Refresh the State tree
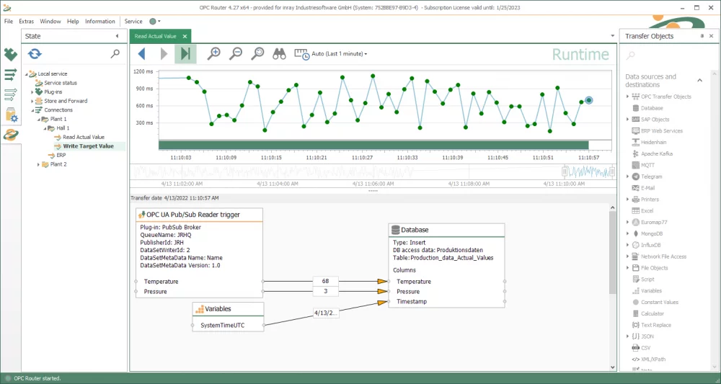The width and height of the screenshot is (721, 384). pyautogui.click(x=35, y=54)
